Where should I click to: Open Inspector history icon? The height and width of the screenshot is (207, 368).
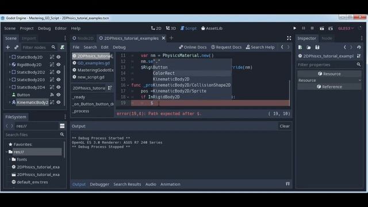pos(359,47)
